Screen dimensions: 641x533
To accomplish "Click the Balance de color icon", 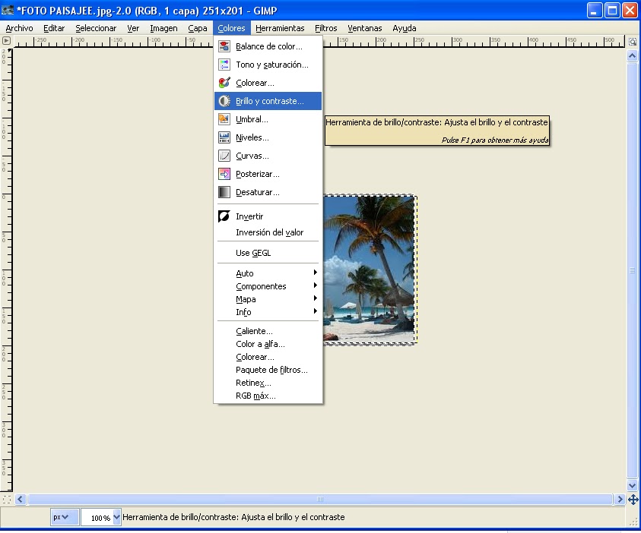I will pos(224,46).
